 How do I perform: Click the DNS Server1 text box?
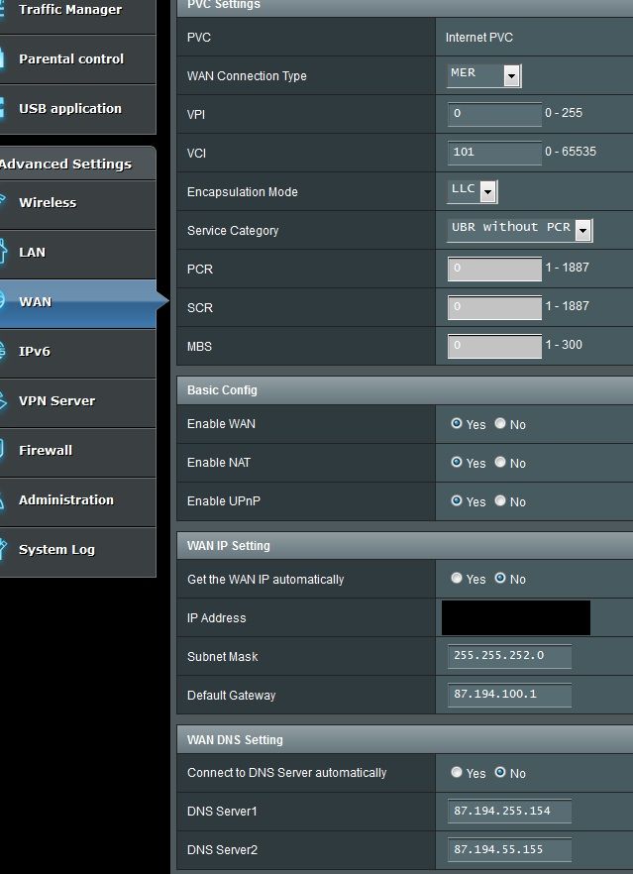click(x=509, y=812)
